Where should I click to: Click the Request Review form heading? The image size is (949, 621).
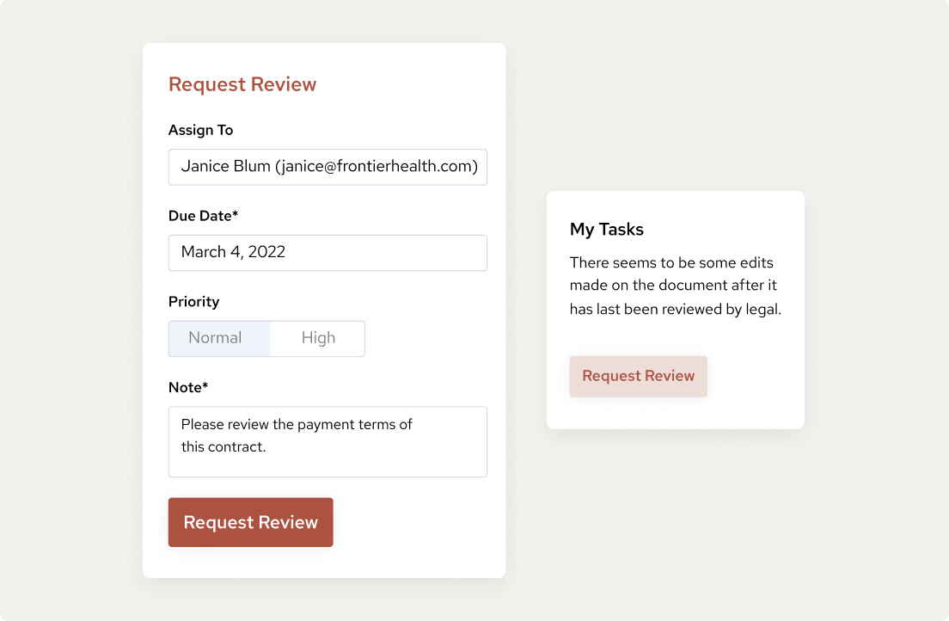[x=242, y=84]
